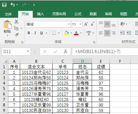This screenshot has height=114, width=138.
Task: Apply yellow fill color bucket
Action: (x=66, y=33)
